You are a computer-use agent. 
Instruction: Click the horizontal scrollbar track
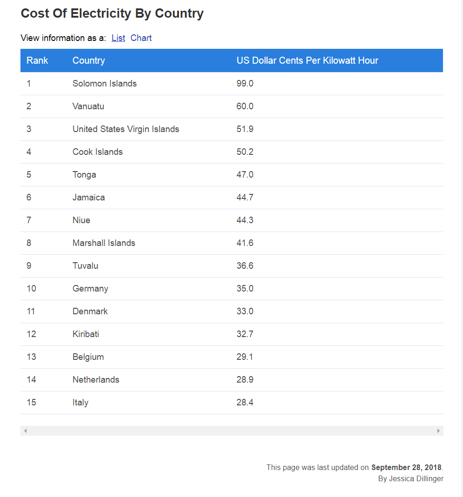231,431
